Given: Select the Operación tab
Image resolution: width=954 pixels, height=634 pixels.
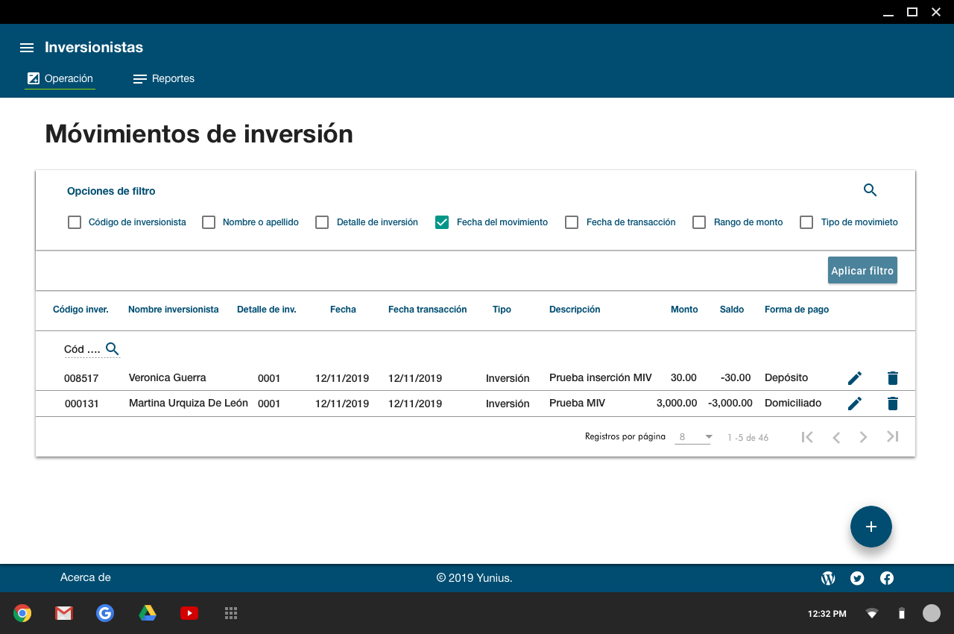Looking at the screenshot, I should 60,79.
